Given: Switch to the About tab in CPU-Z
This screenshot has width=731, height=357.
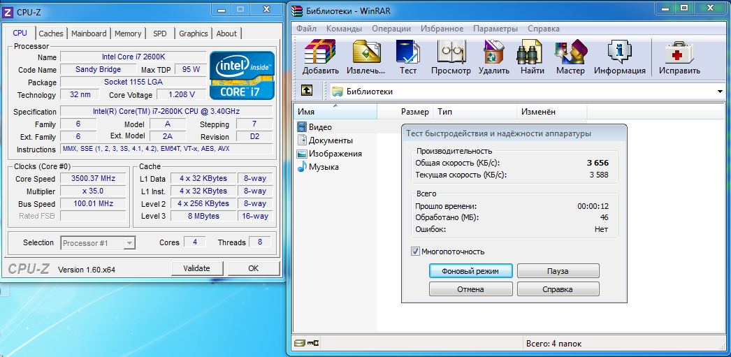Looking at the screenshot, I should click(226, 34).
